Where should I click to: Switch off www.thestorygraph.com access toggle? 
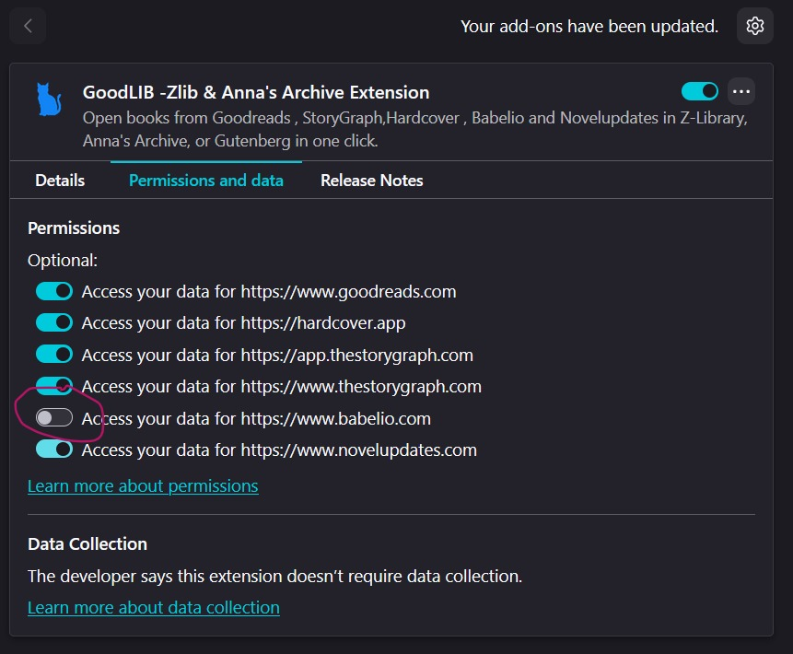tap(54, 386)
